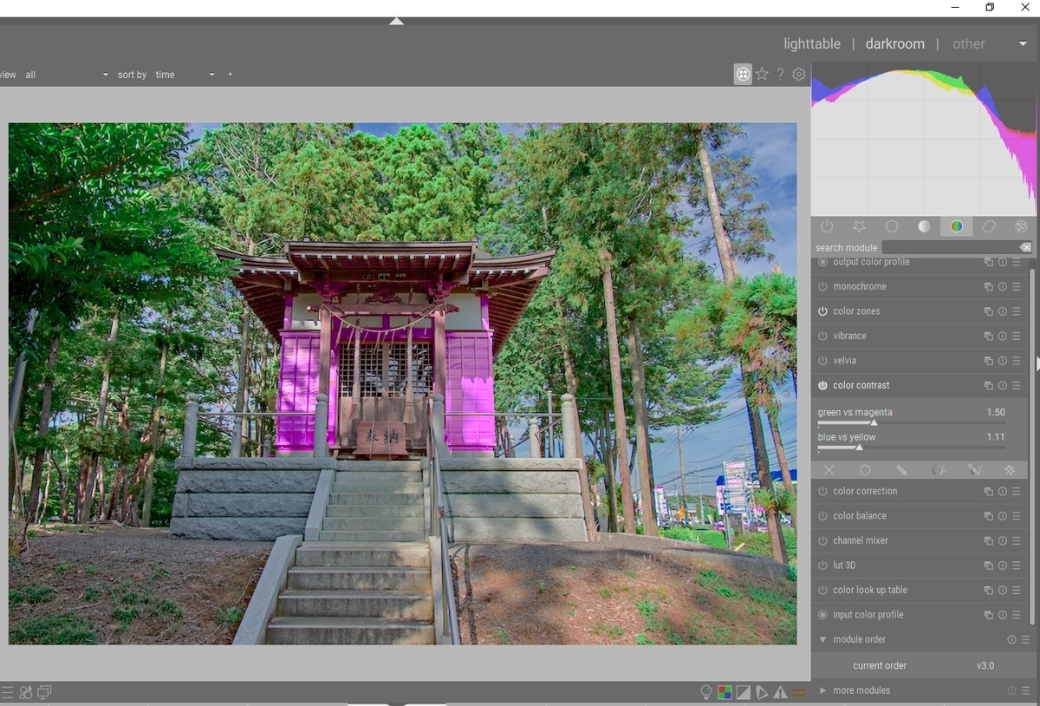The width and height of the screenshot is (1040, 706).
Task: Toggle color assessment lightbulb icon
Action: coord(706,692)
